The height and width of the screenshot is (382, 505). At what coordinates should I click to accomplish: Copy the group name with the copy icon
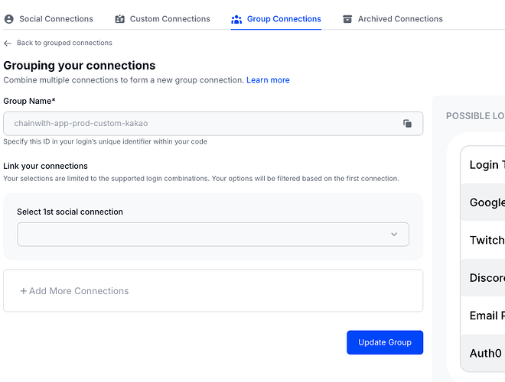[407, 124]
